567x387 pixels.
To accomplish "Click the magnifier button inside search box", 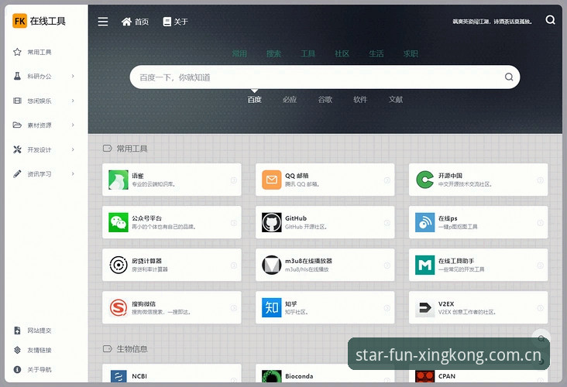I will [509, 77].
